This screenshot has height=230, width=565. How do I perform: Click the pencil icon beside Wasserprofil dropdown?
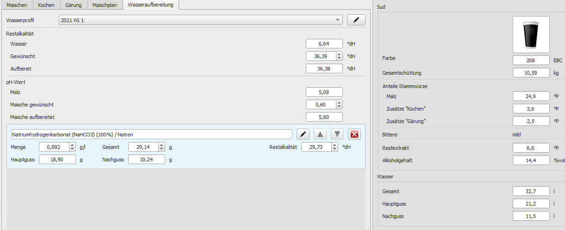click(356, 20)
